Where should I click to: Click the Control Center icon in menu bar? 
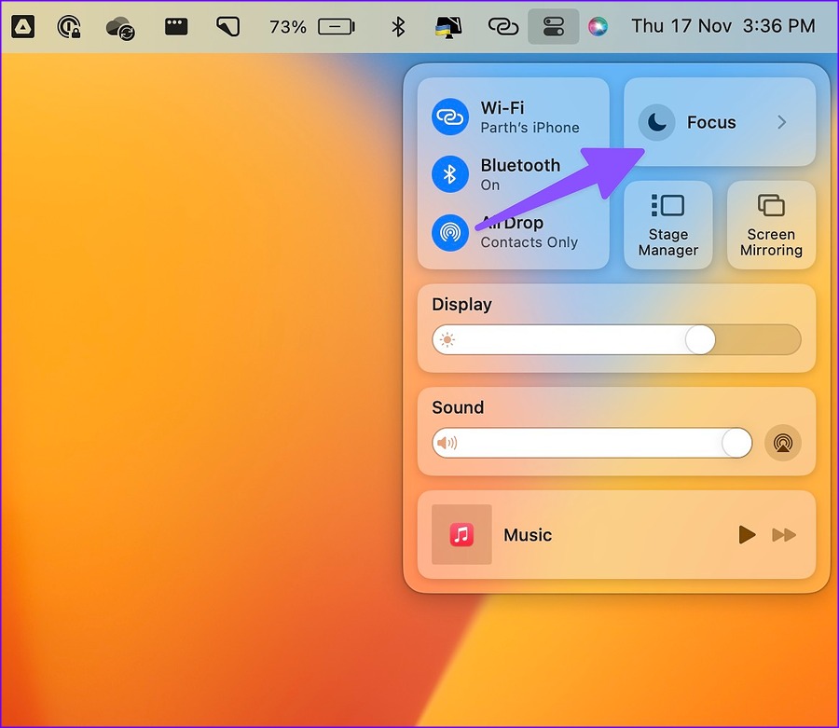point(553,26)
